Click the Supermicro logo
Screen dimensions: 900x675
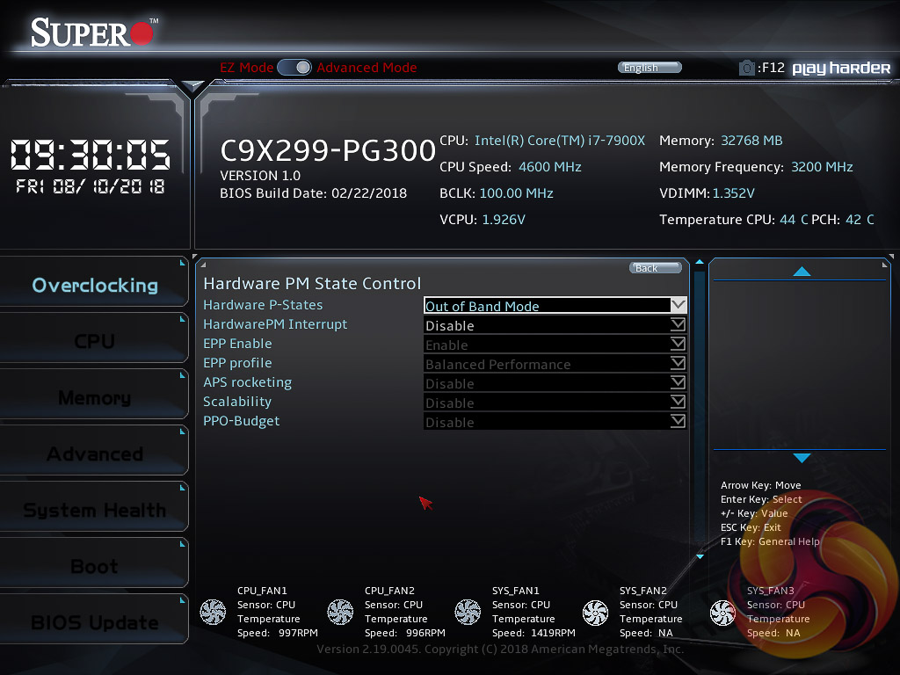click(93, 33)
